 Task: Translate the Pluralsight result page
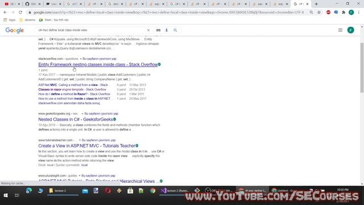pos(98,176)
